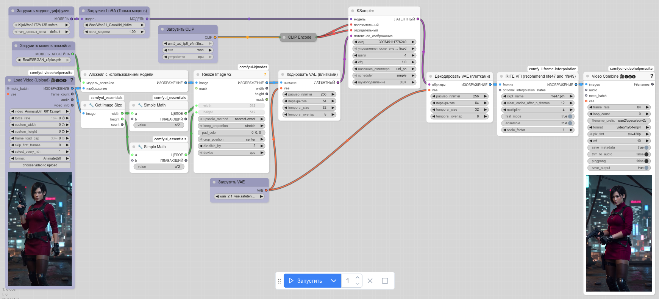Collapse the KSampler node via its dot
The width and height of the screenshot is (659, 299).
tap(353, 11)
